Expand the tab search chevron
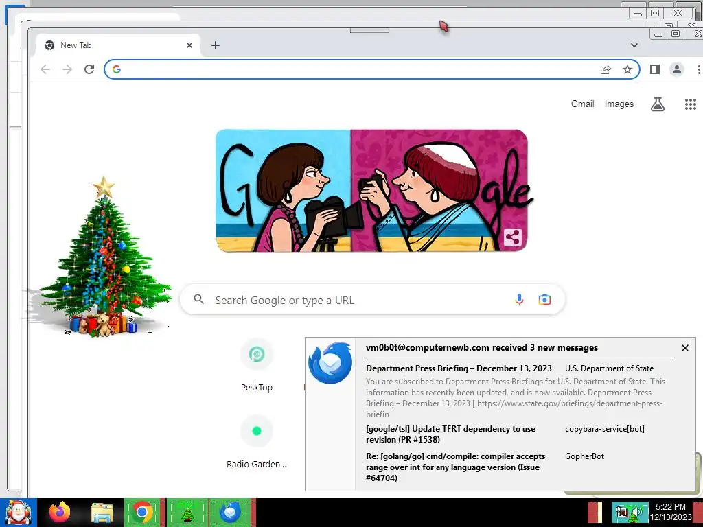This screenshot has height=527, width=703. click(x=634, y=45)
